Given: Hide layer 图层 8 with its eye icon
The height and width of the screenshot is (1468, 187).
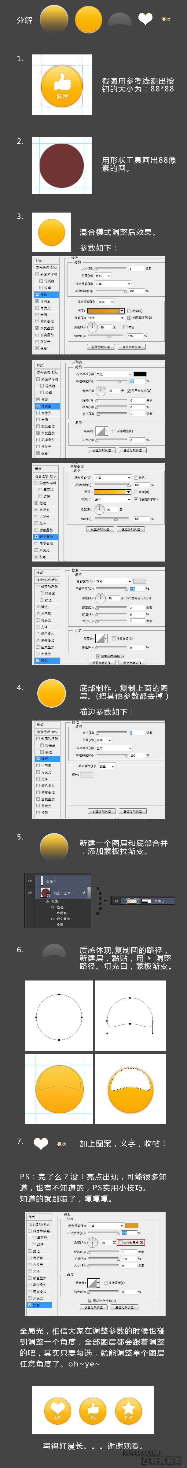Looking at the screenshot, I should point(30,880).
